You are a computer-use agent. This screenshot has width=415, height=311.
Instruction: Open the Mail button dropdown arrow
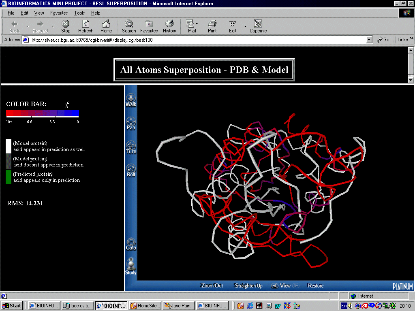197,24
